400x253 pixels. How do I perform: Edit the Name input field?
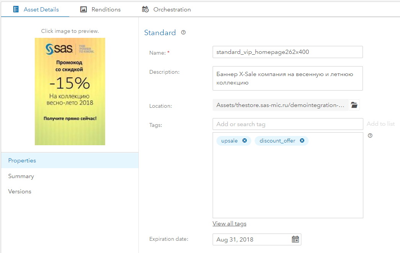288,52
